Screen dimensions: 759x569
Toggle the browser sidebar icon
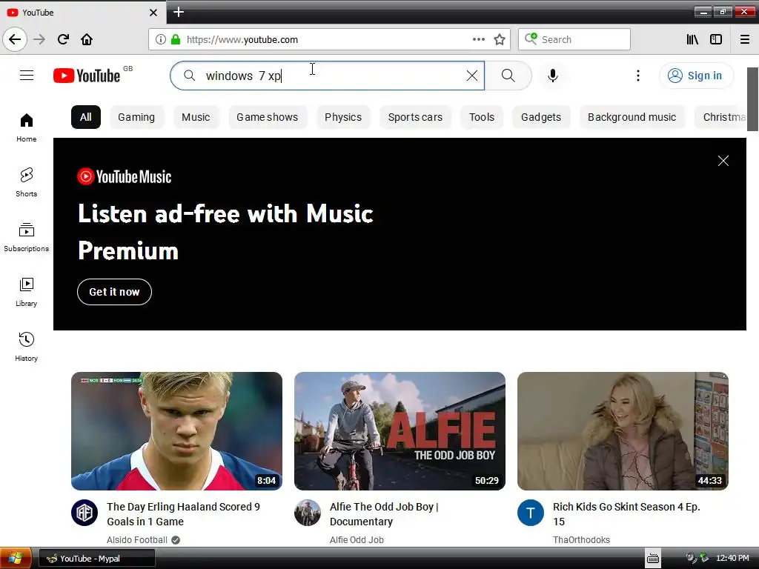point(716,39)
